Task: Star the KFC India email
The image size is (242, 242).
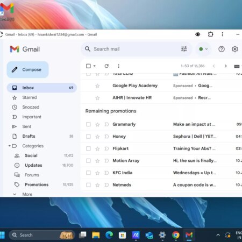Action: point(97,173)
